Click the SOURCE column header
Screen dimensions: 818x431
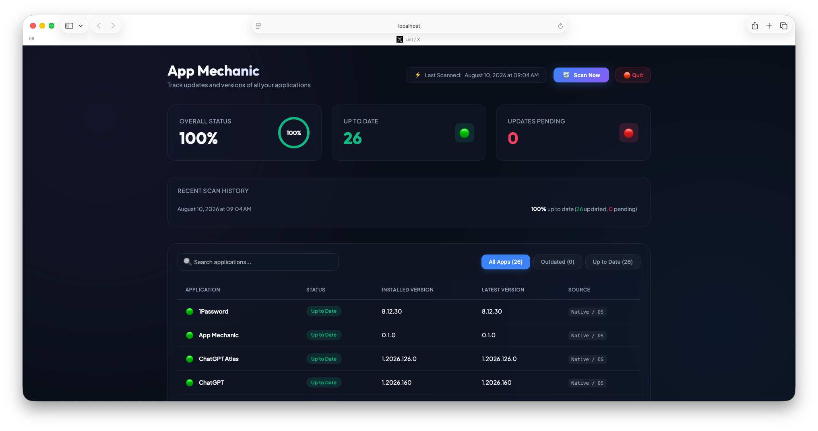coord(579,289)
